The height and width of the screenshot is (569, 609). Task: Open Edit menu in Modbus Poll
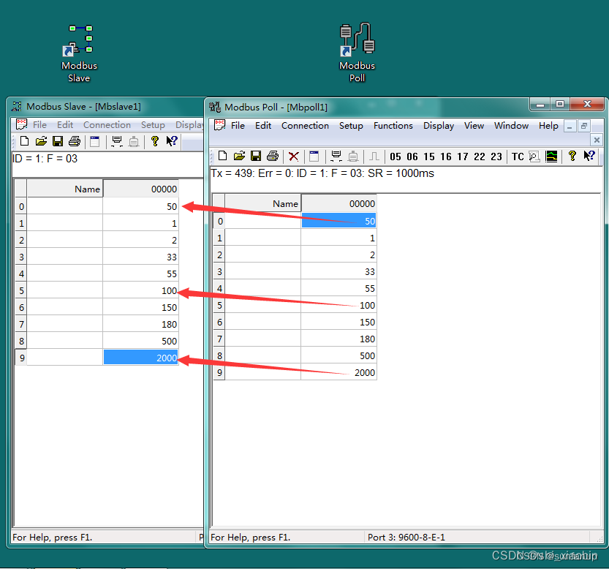click(263, 126)
